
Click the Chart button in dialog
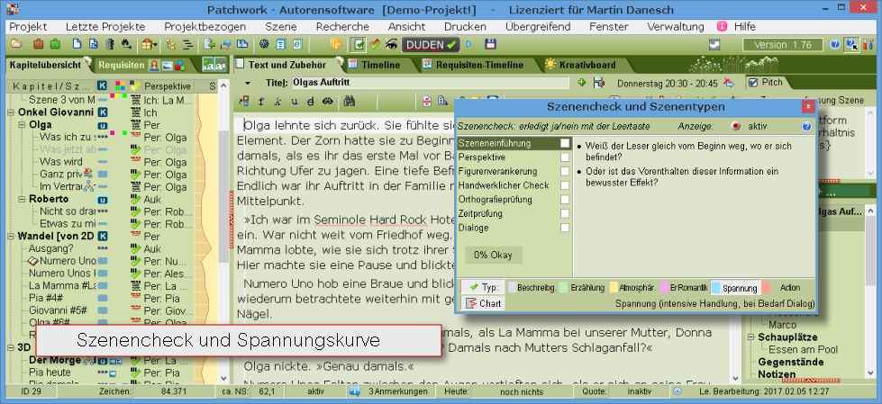483,303
